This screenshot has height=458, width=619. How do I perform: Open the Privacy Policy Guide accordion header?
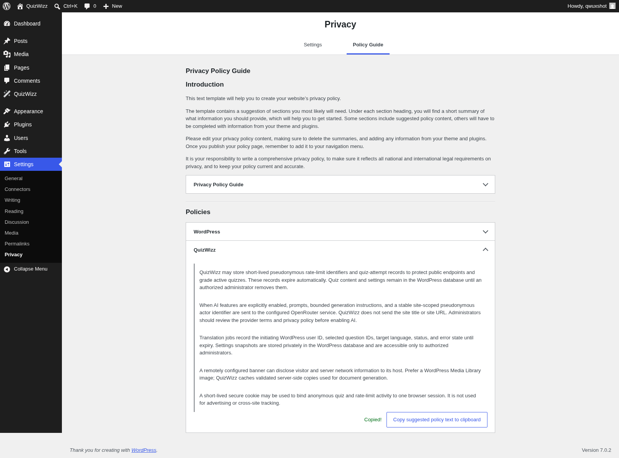coord(340,184)
